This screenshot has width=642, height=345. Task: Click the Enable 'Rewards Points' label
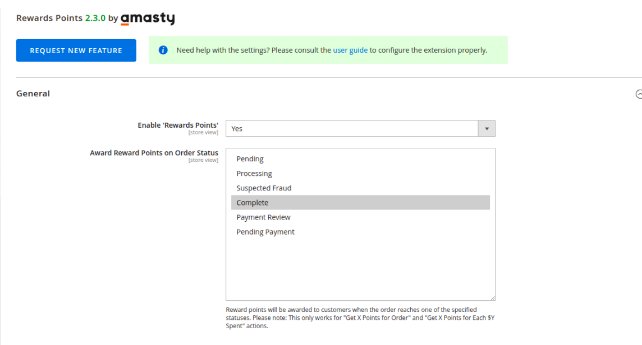[x=178, y=125]
